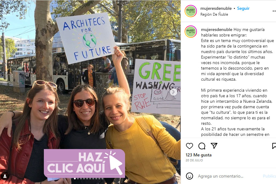Open comments via the speech bubble icon
276x184 pixels.
click(202, 146)
